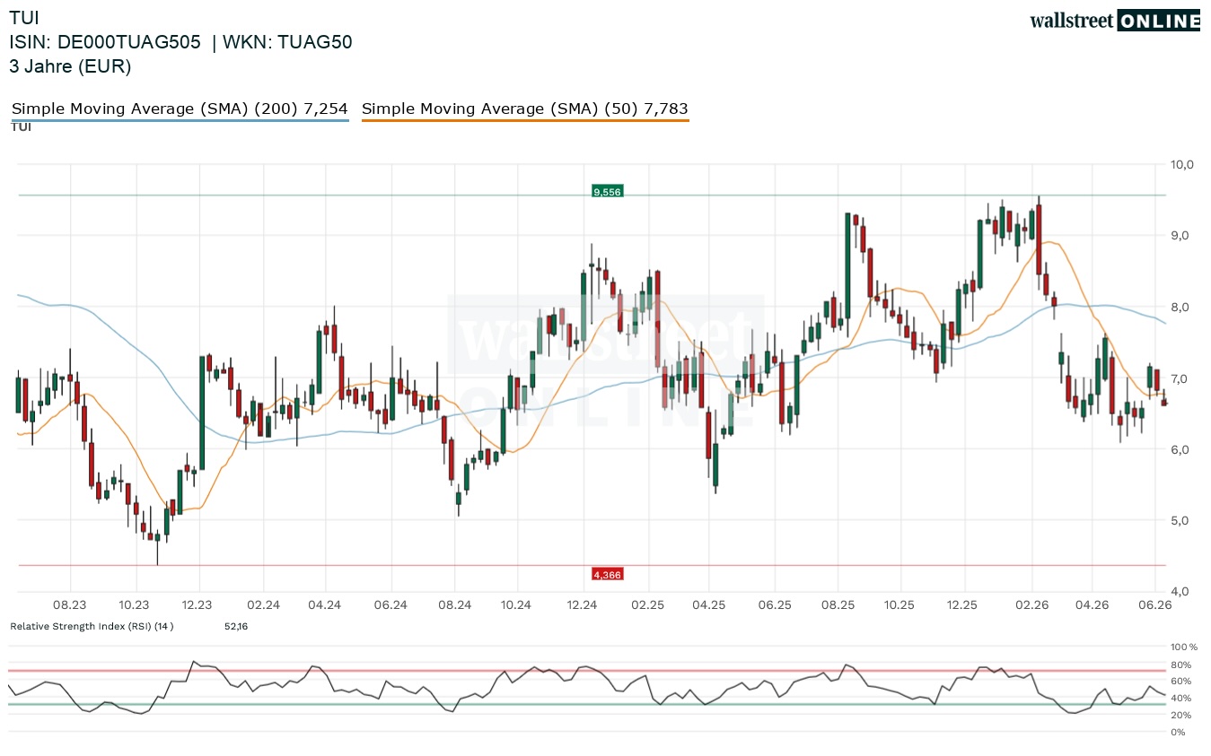Viewport: 1211px width, 756px height.
Task: Click the 06.25 date axis label
Action: point(774,605)
